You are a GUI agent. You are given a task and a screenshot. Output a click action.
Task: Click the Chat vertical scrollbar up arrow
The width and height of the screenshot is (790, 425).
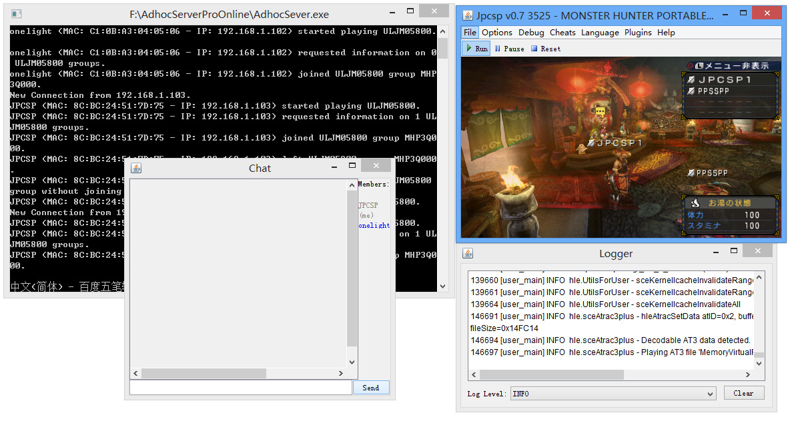[352, 185]
